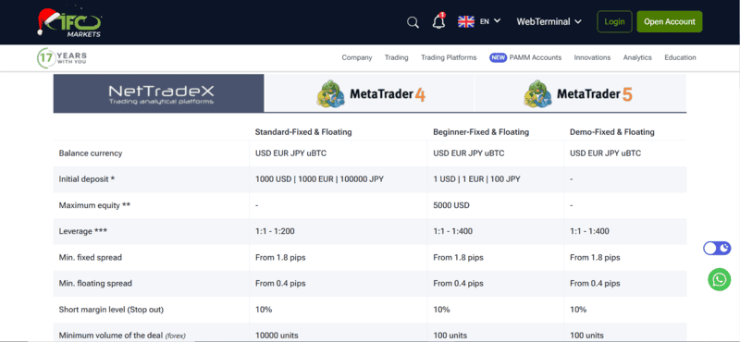Screen dimensions: 740x342
Task: Click the Beginner-Fixed & Floating column header
Action: click(481, 132)
